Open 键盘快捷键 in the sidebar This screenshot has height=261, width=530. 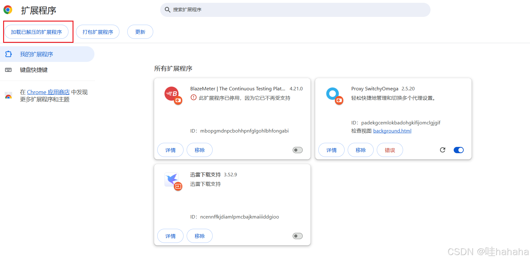coord(47,70)
